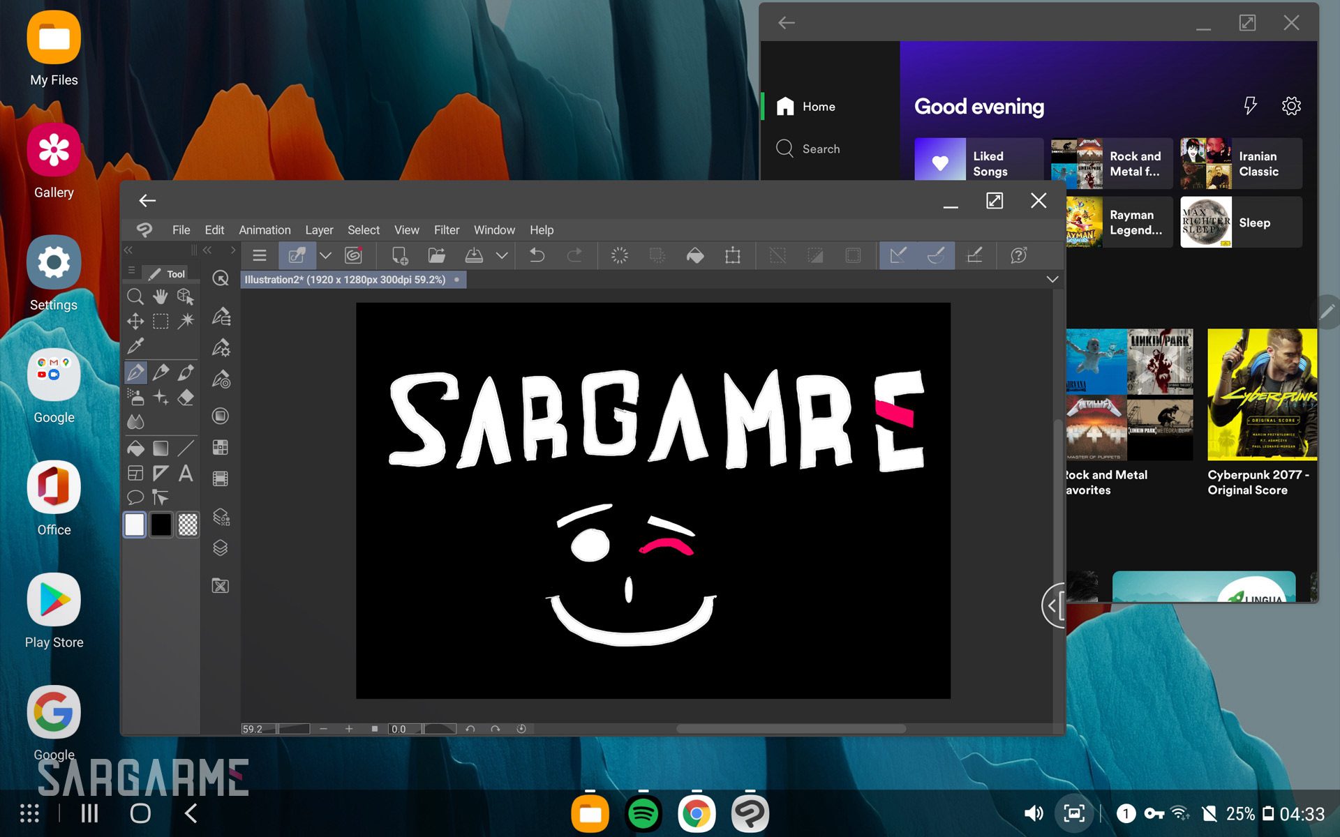Viewport: 1340px width, 837px height.
Task: Open the Filter menu
Action: (446, 230)
